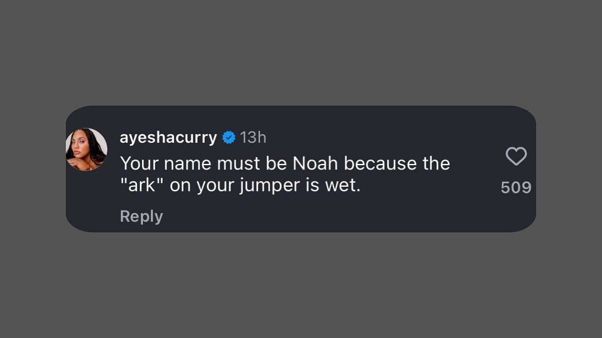Screen dimensions: 602x338
Task: Open ayeshacurry's profile picture
Action: [87, 149]
